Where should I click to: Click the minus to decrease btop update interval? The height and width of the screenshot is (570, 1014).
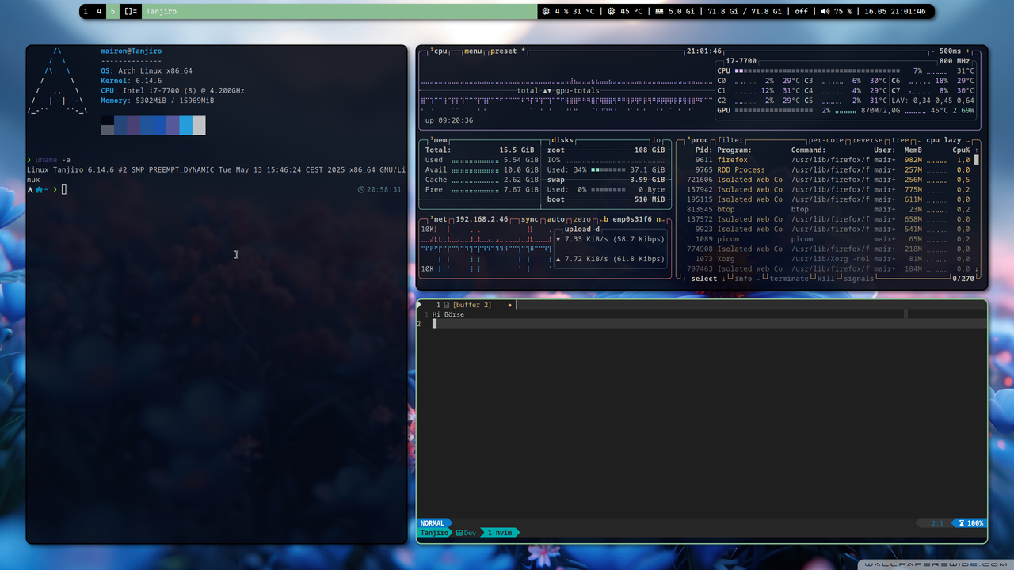933,51
